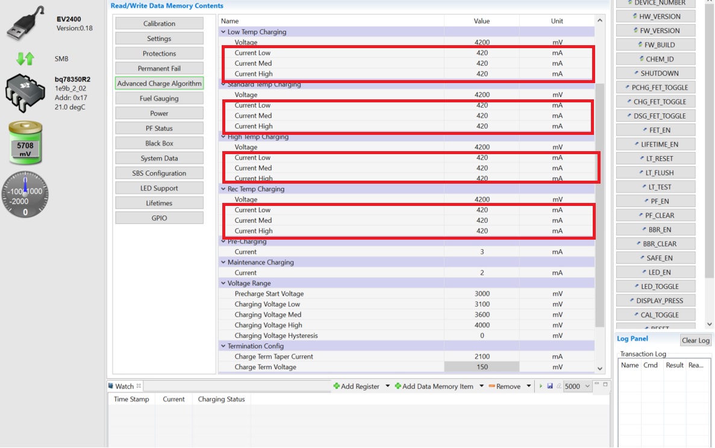This screenshot has height=448, width=715.
Task: Collapse the Termination Config group
Action: [x=223, y=346]
